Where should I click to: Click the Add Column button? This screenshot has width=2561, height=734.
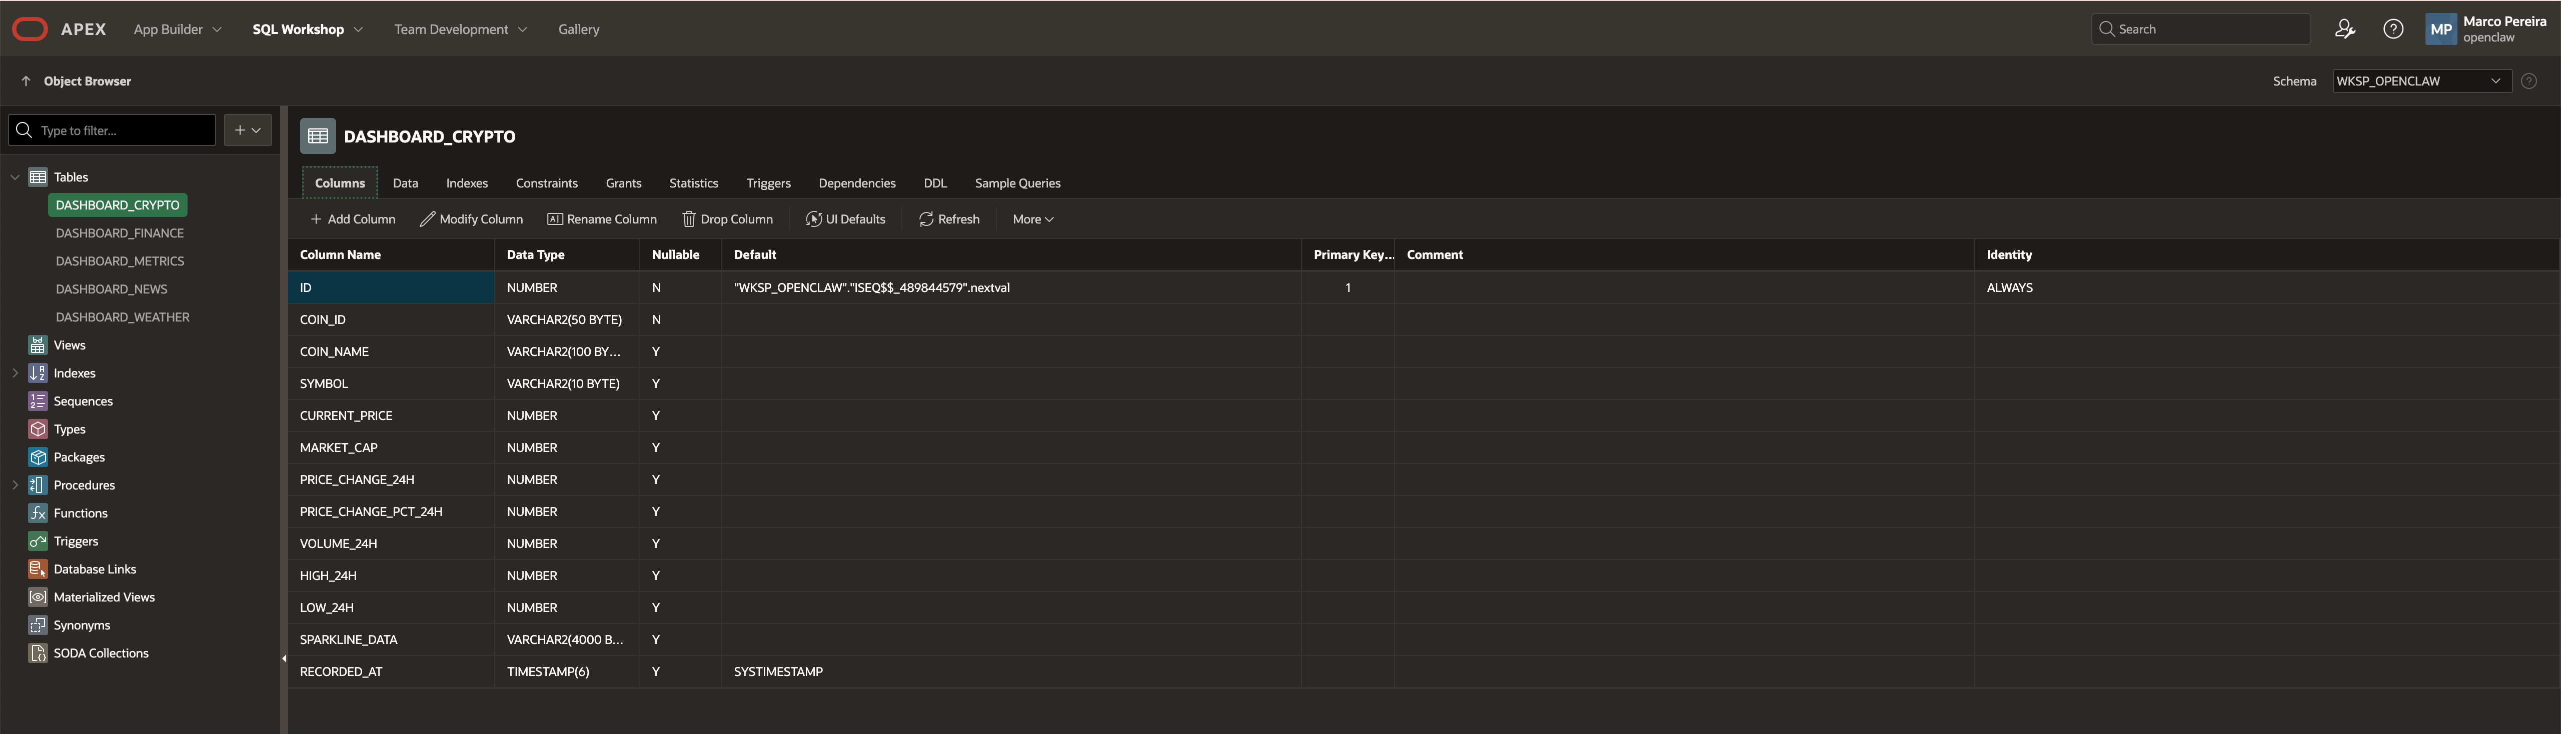click(x=353, y=219)
